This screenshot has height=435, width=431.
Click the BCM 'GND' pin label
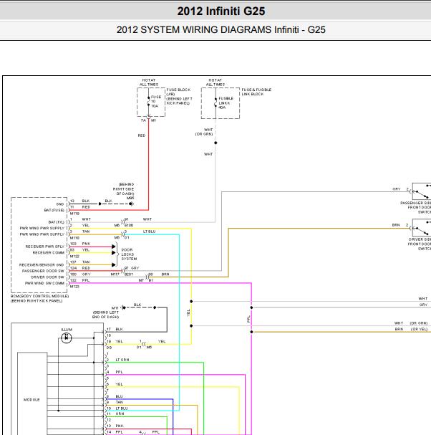tap(60, 204)
